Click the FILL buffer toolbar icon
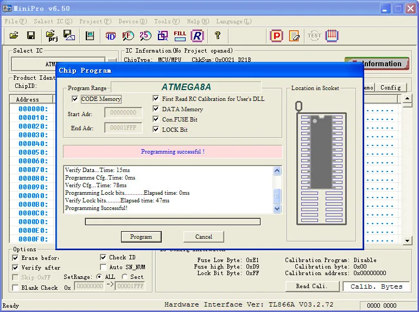The height and width of the screenshot is (312, 419). pos(180,35)
